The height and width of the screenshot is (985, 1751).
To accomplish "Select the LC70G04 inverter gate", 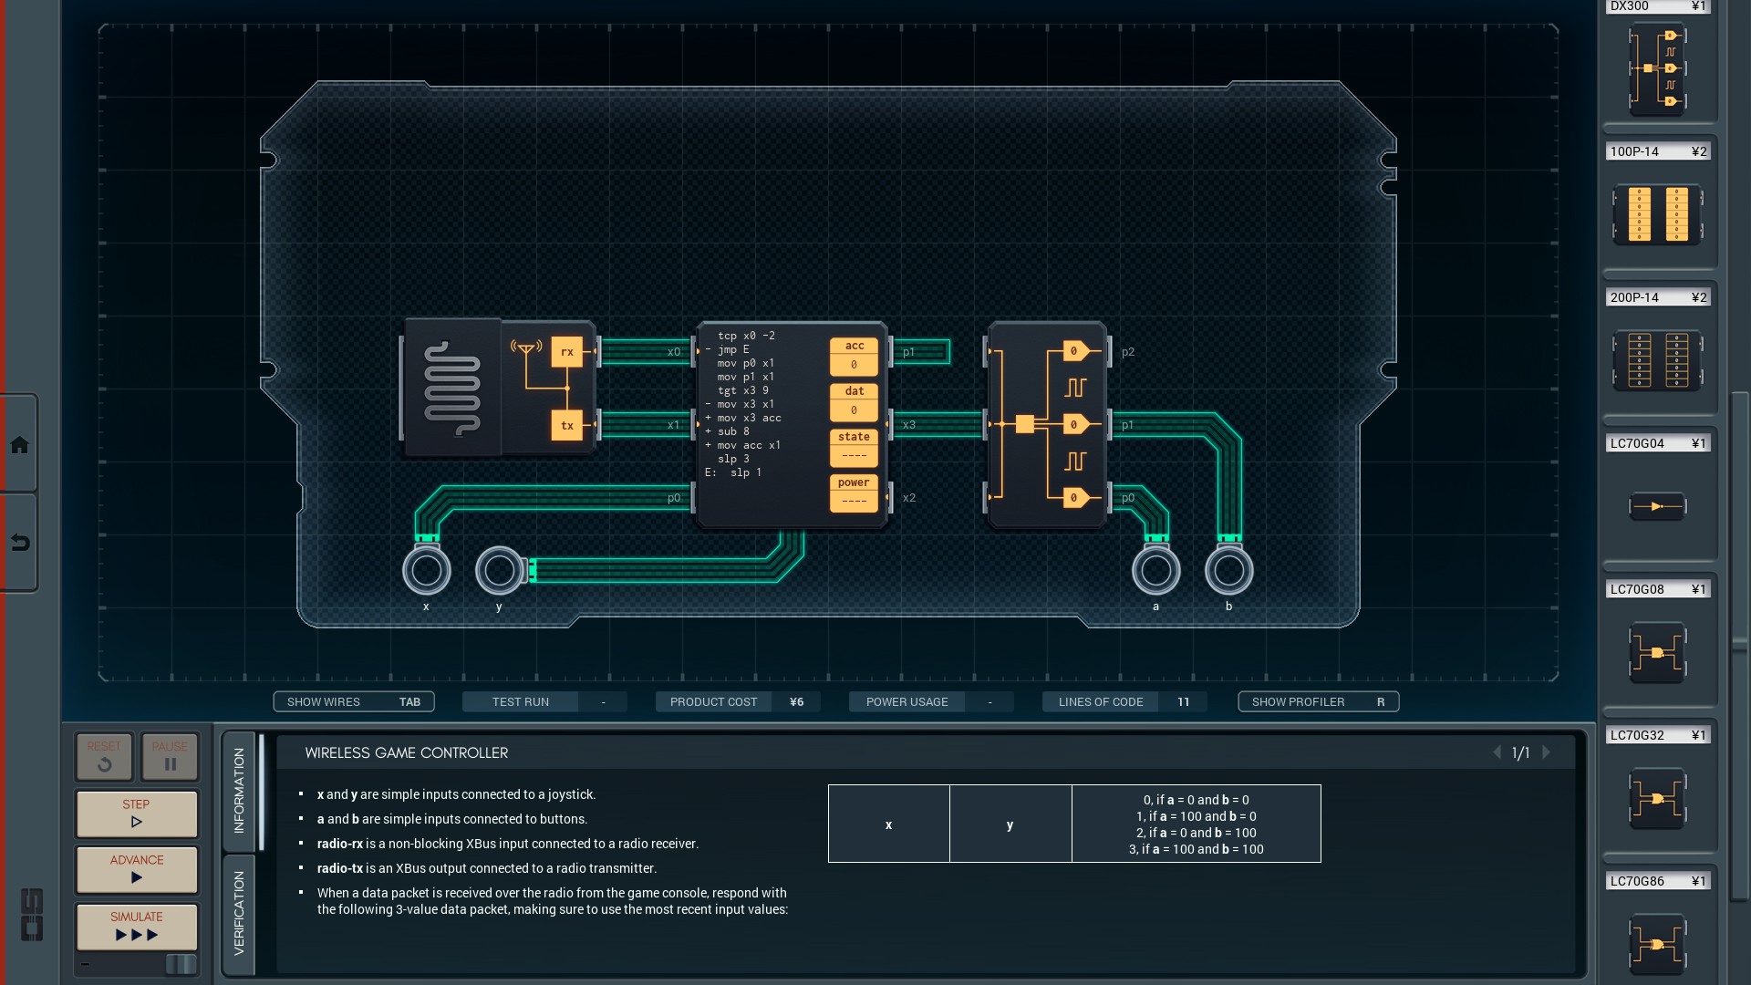I will pos(1657,506).
